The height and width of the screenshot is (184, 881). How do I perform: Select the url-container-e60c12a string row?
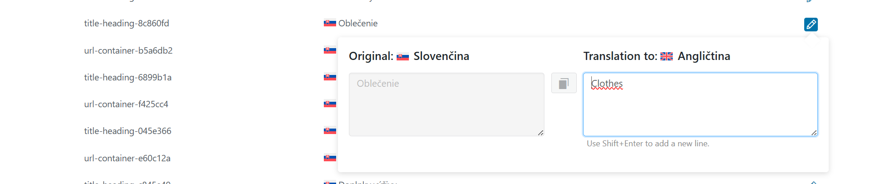coord(127,158)
